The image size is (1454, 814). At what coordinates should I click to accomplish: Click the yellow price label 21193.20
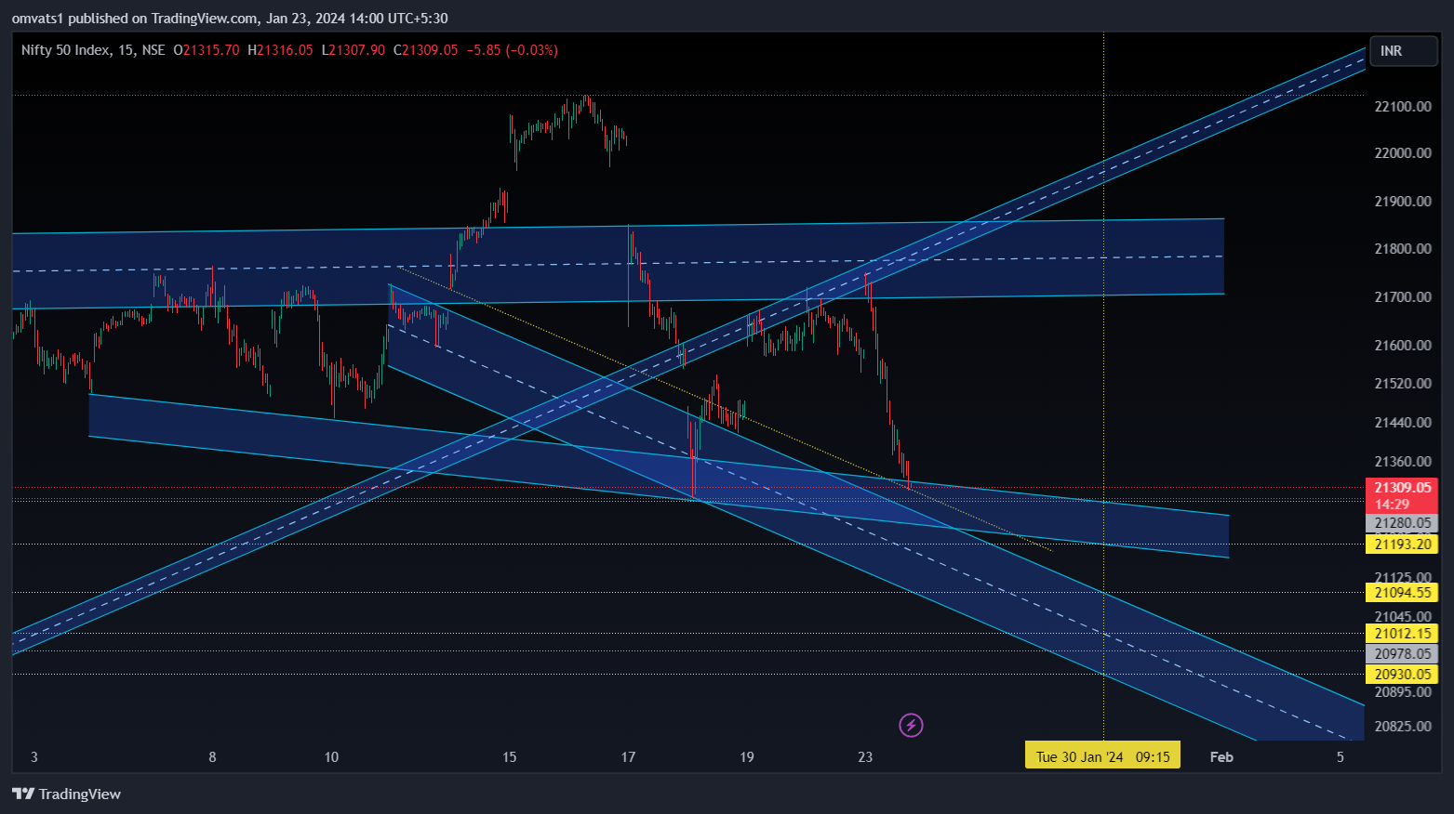(x=1402, y=545)
